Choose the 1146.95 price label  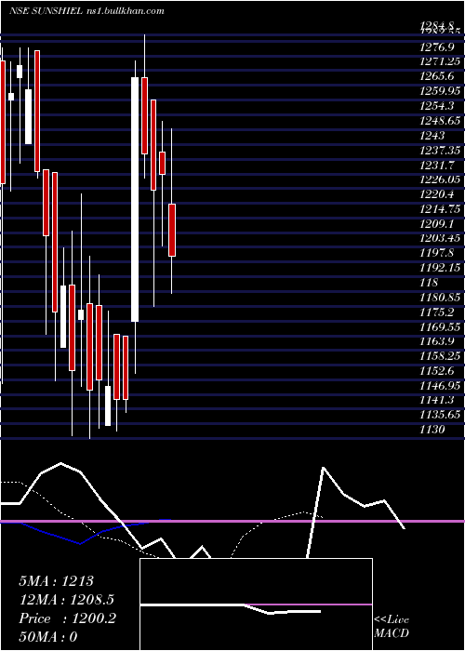(x=440, y=385)
